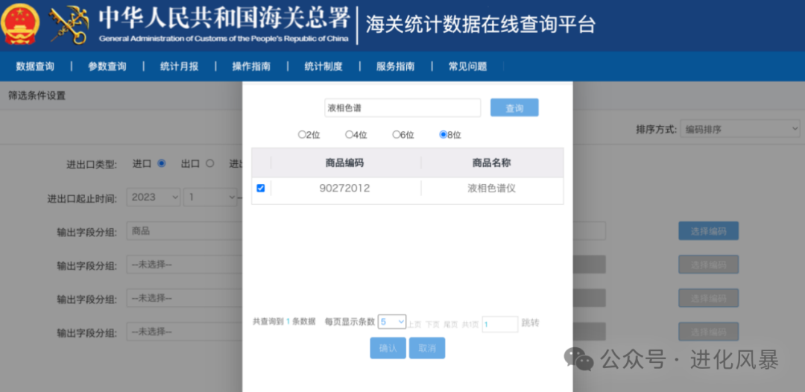This screenshot has height=392, width=805.
Task: Select the 出口 export radio button
Action: click(209, 164)
